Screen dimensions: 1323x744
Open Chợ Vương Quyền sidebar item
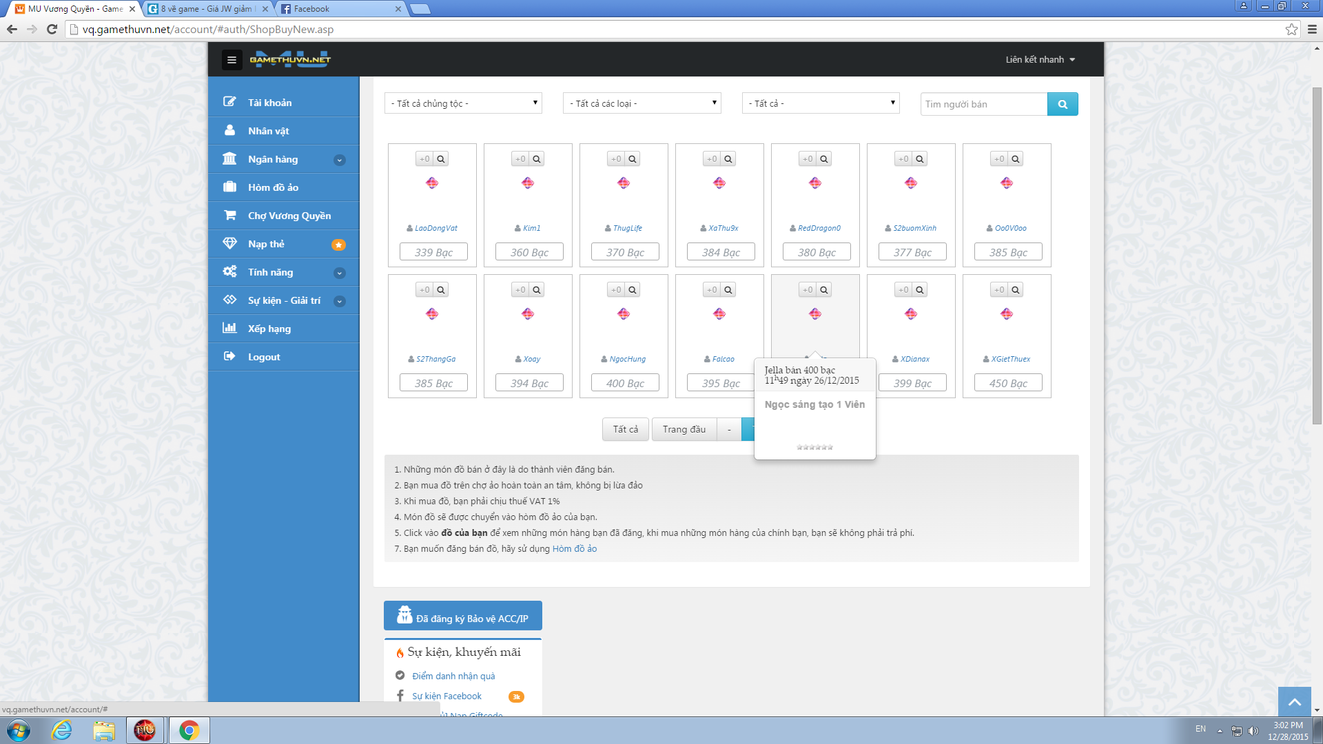[x=289, y=216]
